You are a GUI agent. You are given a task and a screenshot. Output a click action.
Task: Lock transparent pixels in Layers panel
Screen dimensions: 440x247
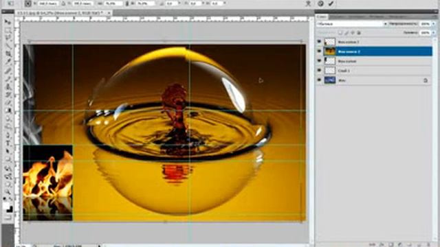[x=340, y=33]
